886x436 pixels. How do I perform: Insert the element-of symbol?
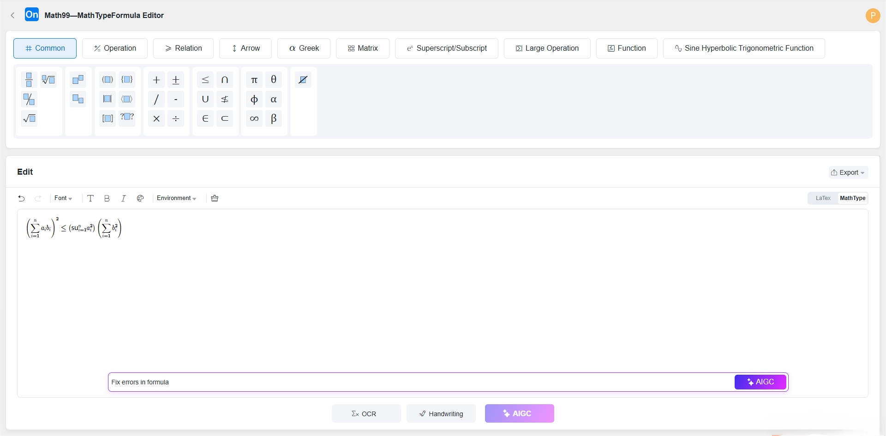coord(205,118)
